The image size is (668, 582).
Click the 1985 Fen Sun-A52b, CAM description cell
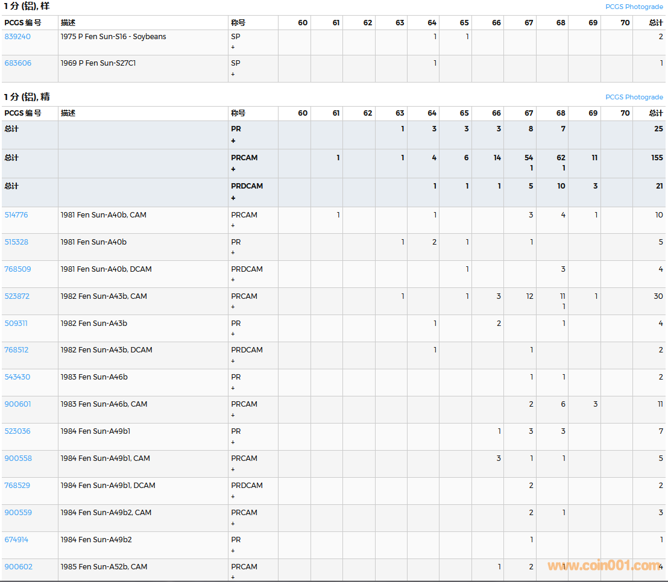(104, 567)
